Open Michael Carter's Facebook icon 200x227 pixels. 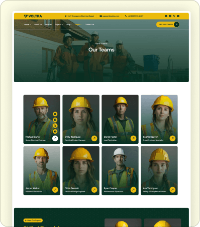(55, 114)
